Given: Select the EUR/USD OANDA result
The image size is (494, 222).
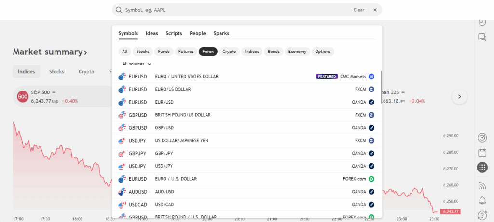Looking at the screenshot, I should 247,102.
